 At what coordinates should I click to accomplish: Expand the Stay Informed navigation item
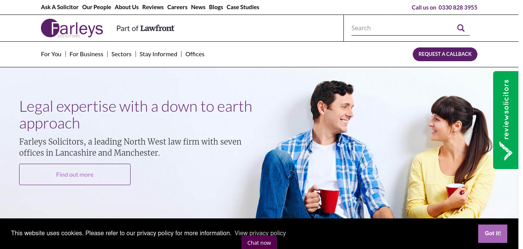[158, 54]
